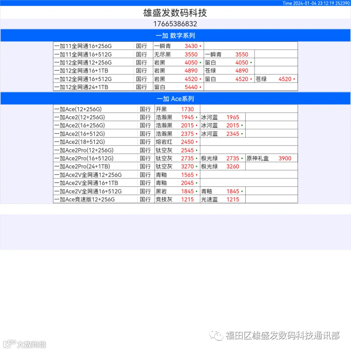
Task: Click the 3430 price
Action: 191,46
